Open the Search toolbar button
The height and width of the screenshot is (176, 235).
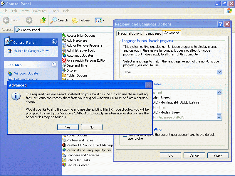(59, 20)
